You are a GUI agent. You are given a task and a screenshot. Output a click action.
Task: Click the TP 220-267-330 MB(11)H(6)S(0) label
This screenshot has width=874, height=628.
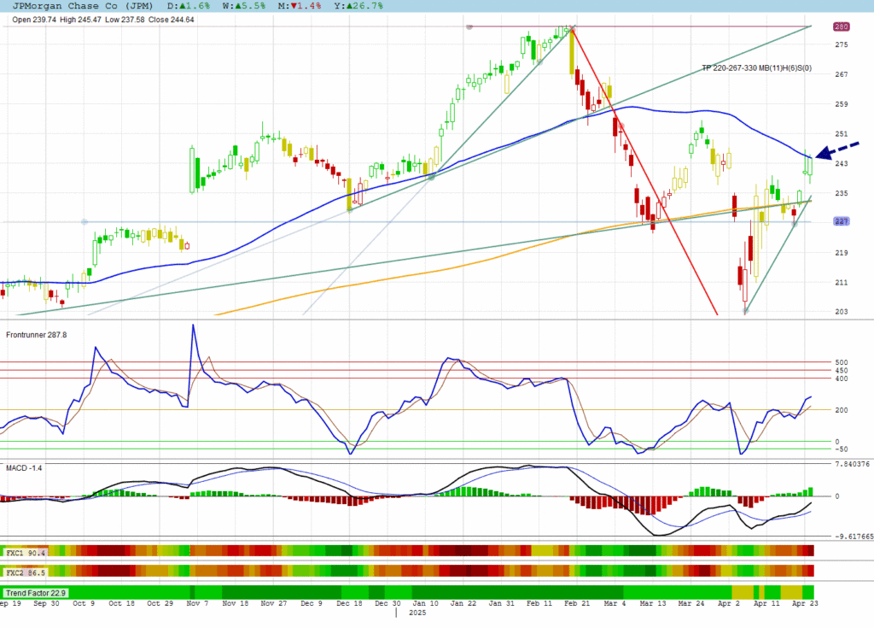(x=756, y=68)
